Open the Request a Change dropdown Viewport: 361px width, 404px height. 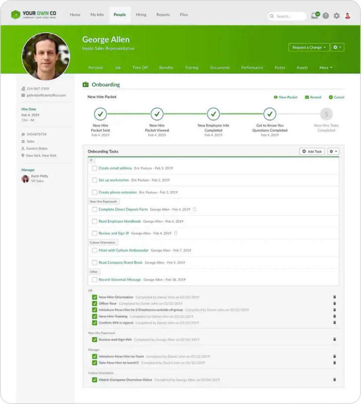[309, 48]
